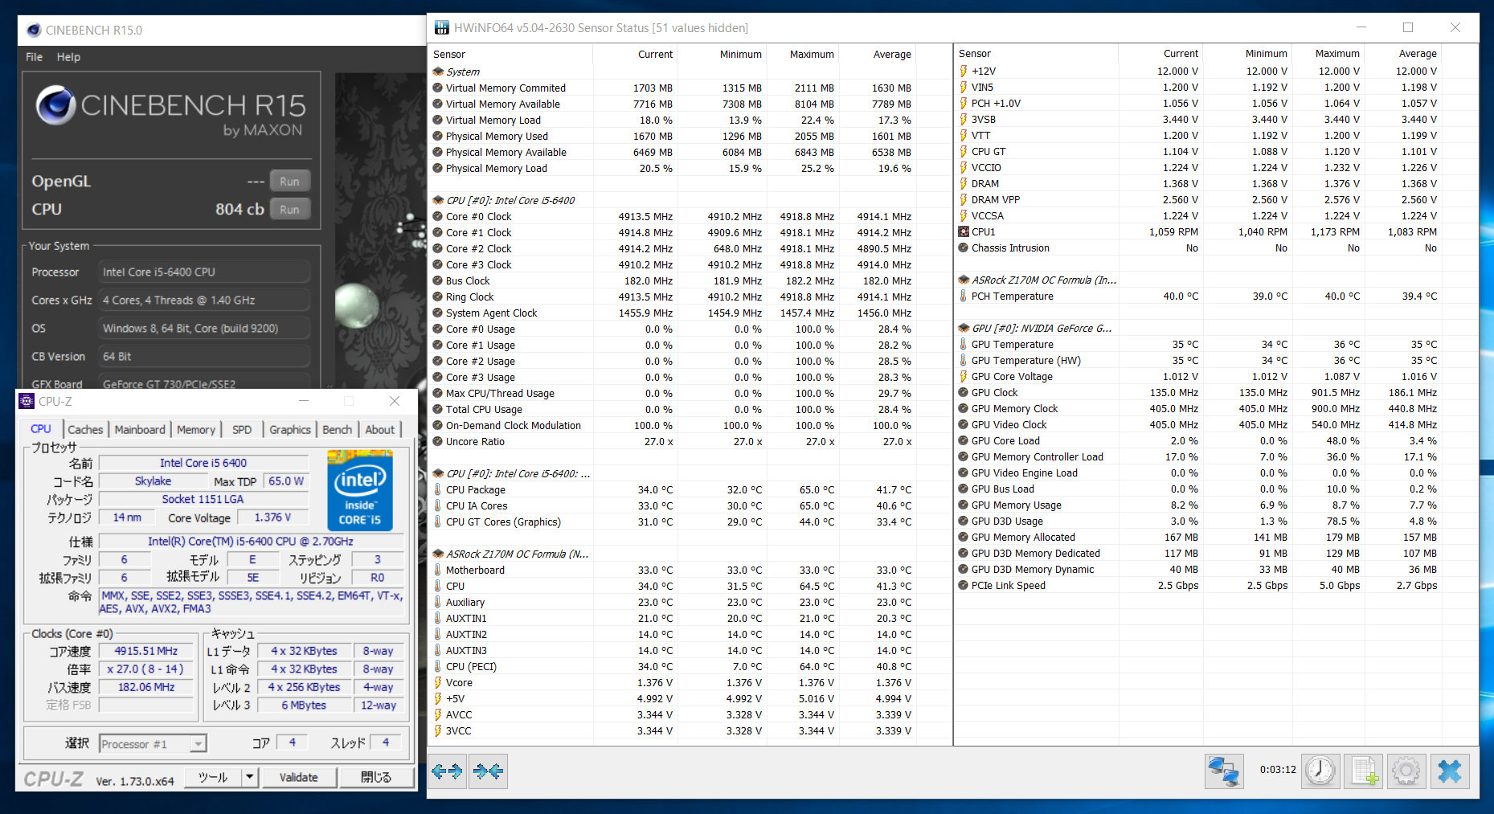Viewport: 1494px width, 814px height.
Task: Click the expand columns arrows button in HWiNFO
Action: coord(447,771)
